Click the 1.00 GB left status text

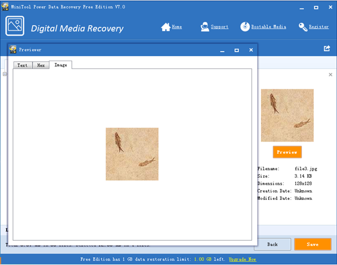click(210, 259)
